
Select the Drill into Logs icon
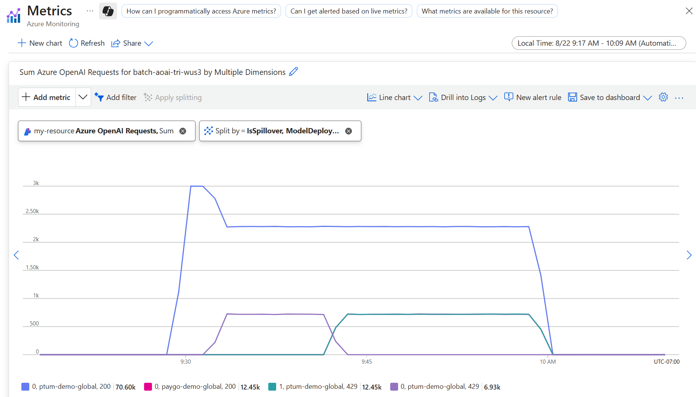click(434, 97)
